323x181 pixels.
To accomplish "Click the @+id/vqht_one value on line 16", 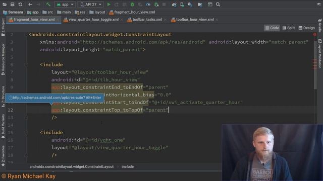I will 104,140.
